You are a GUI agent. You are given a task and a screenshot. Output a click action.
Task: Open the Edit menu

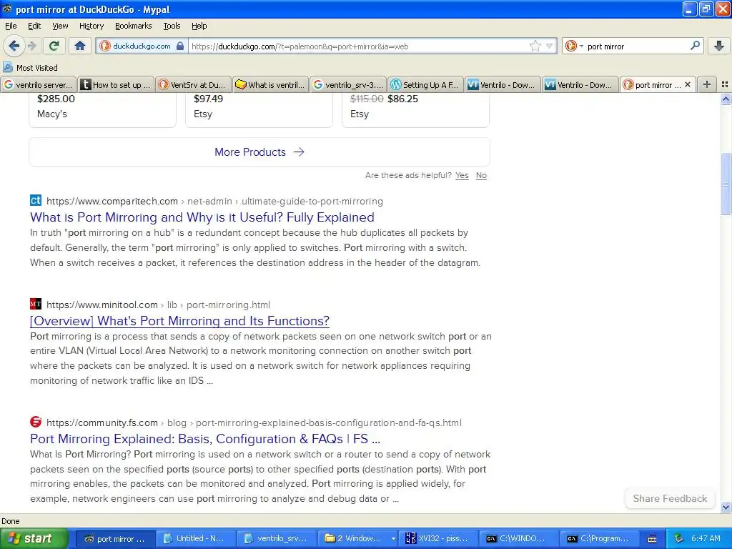click(x=34, y=26)
